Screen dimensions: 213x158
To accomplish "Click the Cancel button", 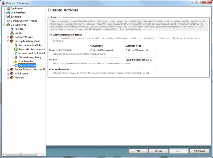I will 158,151.
